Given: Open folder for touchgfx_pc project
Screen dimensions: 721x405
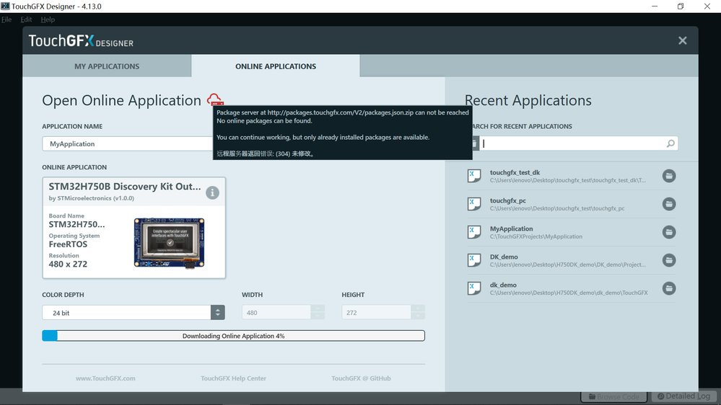Looking at the screenshot, I should pos(669,204).
